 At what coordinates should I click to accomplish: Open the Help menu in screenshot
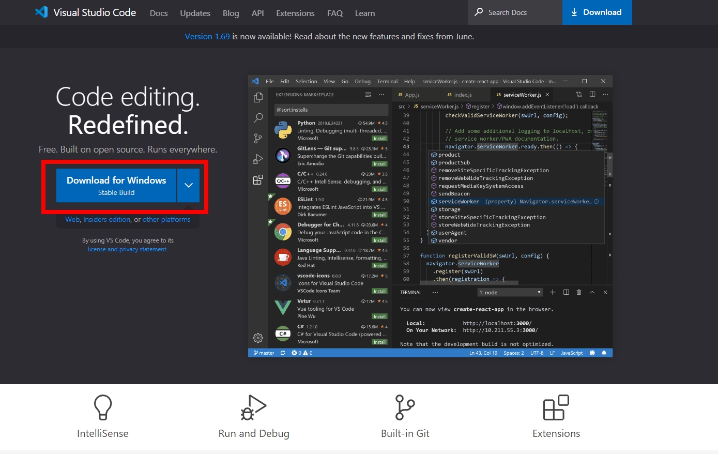coord(409,81)
